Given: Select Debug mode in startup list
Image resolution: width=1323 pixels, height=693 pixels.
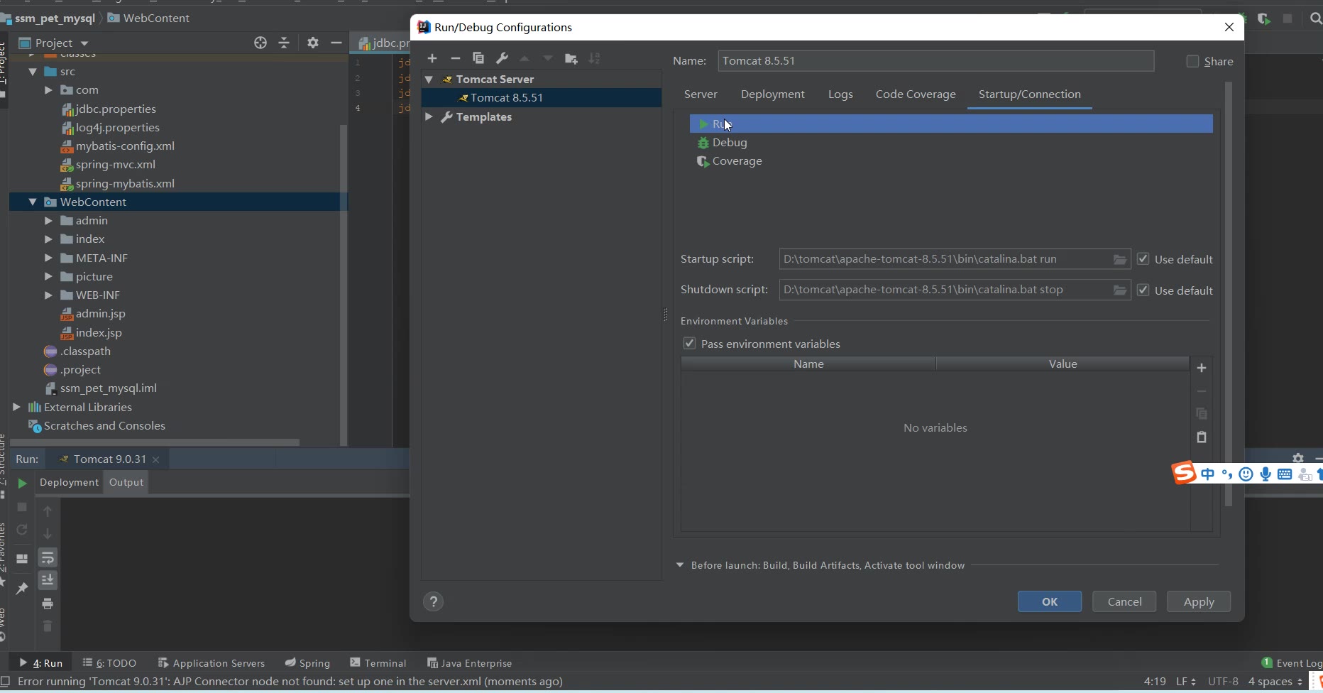Looking at the screenshot, I should tap(951, 143).
